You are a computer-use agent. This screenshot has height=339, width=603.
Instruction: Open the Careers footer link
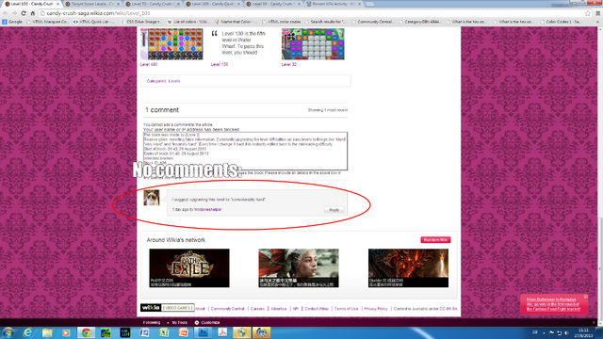257,309
